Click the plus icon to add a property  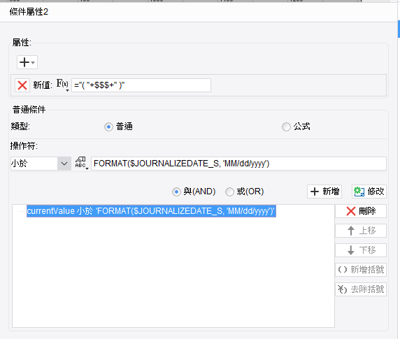point(24,62)
